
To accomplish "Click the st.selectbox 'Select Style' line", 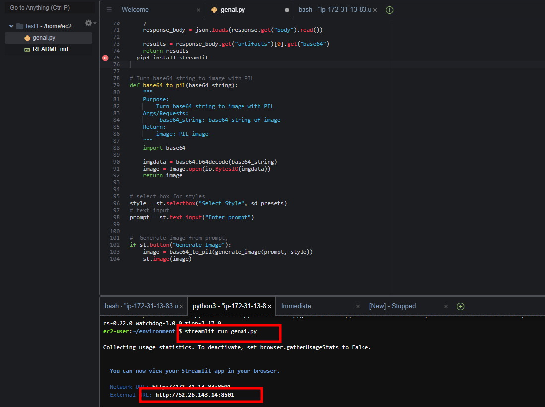I will 208,203.
